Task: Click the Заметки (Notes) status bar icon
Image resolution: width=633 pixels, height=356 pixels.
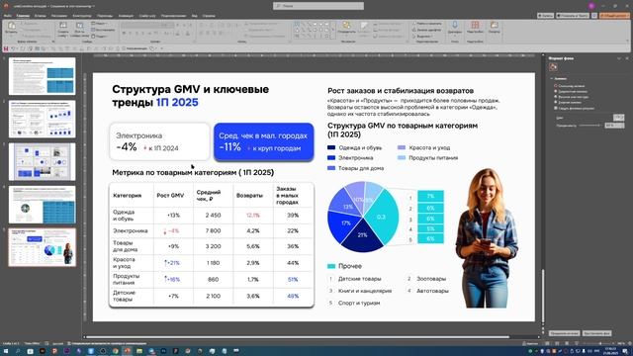Action: click(x=530, y=343)
